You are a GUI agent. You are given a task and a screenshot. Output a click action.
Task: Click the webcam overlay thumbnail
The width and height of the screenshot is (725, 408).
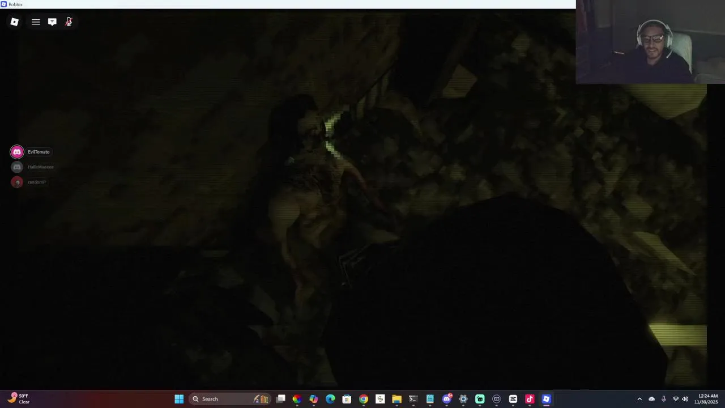click(650, 42)
